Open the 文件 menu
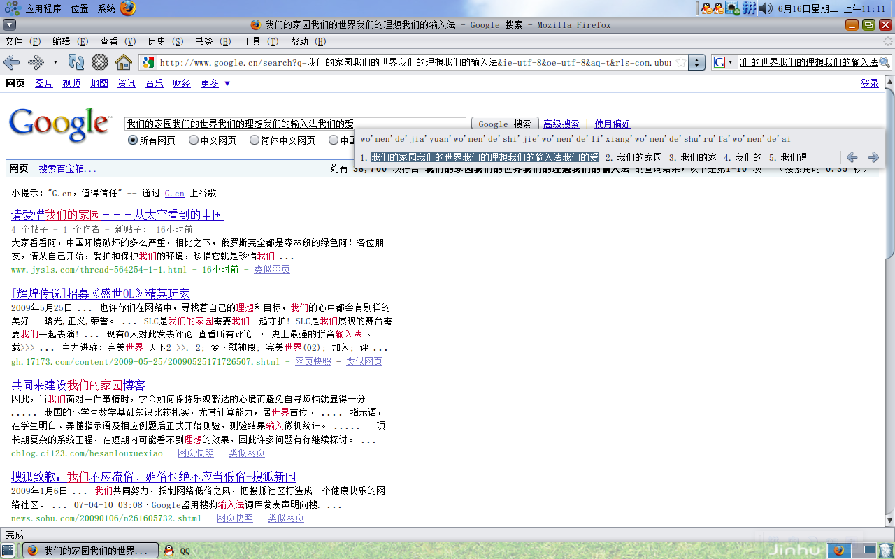Image resolution: width=895 pixels, height=559 pixels. point(23,41)
